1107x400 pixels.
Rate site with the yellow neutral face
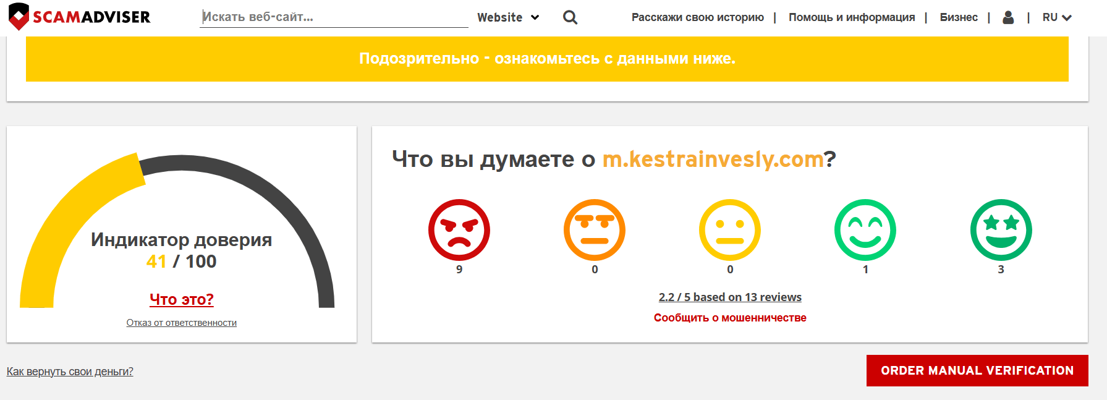[x=730, y=230]
